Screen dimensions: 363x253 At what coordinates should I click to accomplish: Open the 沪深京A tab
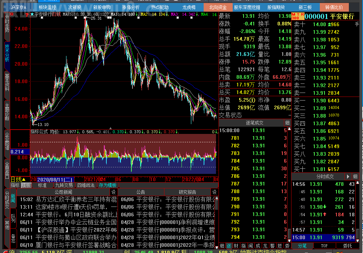coord(18,7)
